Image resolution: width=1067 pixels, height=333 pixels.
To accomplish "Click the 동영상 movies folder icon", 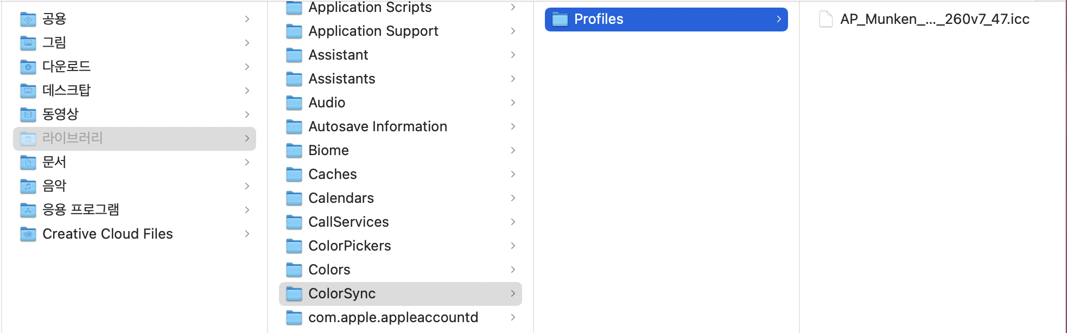I will click(28, 114).
